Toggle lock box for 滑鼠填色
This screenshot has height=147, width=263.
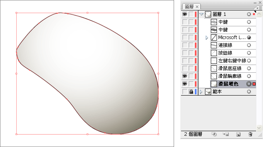(x=191, y=84)
